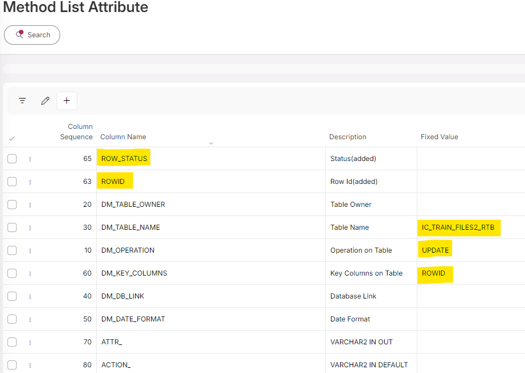Open row menu dots for DM_DATE_FORMAT
Screen dimensions: 525x373
30,320
